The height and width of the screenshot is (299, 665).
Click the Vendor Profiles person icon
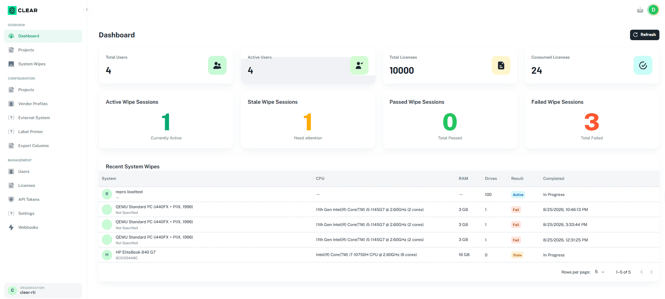tap(11, 104)
